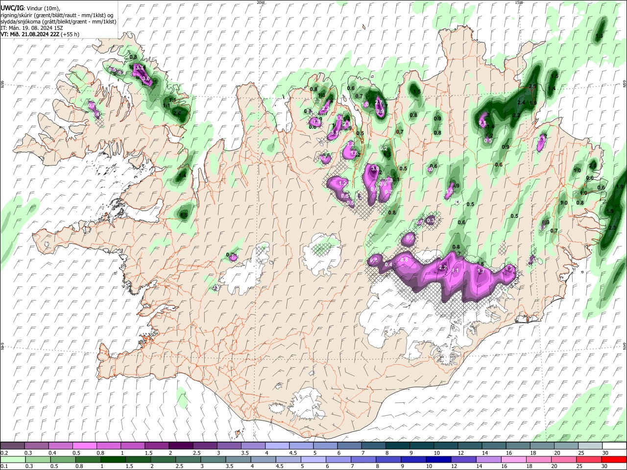Click the '64N' latitude label on right edge

tap(625, 346)
